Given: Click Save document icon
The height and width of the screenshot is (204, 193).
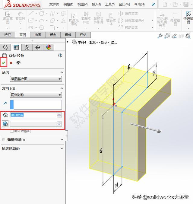Looking at the screenshot, I should click(186, 5).
